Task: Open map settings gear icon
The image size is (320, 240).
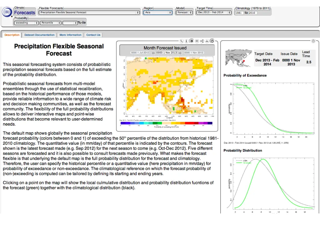Action: pyautogui.click(x=192, y=41)
